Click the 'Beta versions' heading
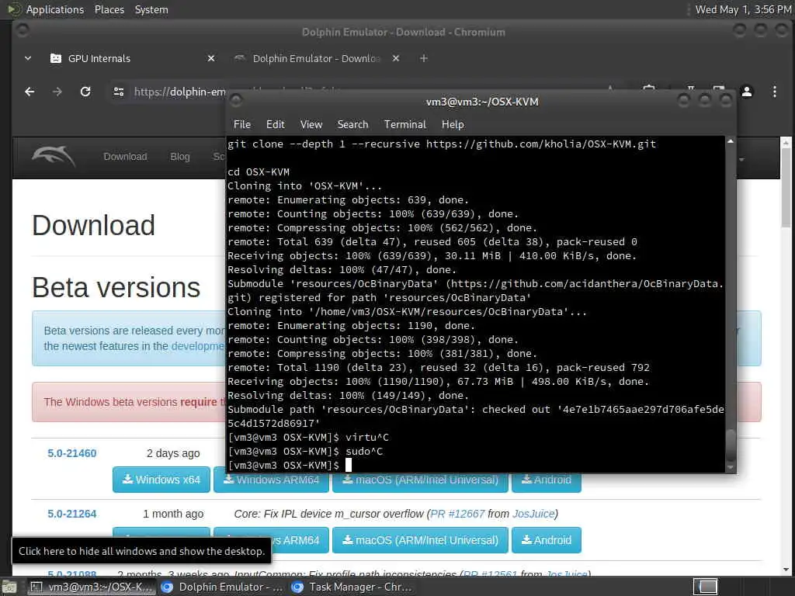This screenshot has width=795, height=596. [x=116, y=287]
